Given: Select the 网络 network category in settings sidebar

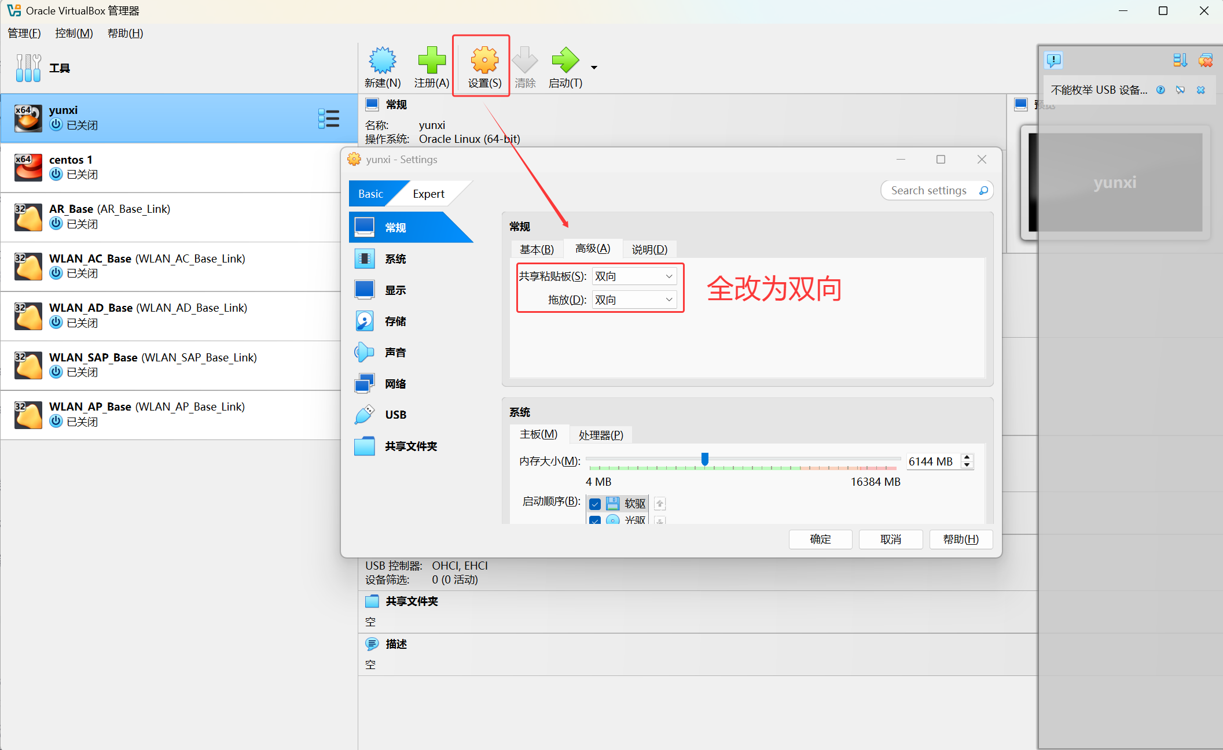Looking at the screenshot, I should (x=410, y=383).
